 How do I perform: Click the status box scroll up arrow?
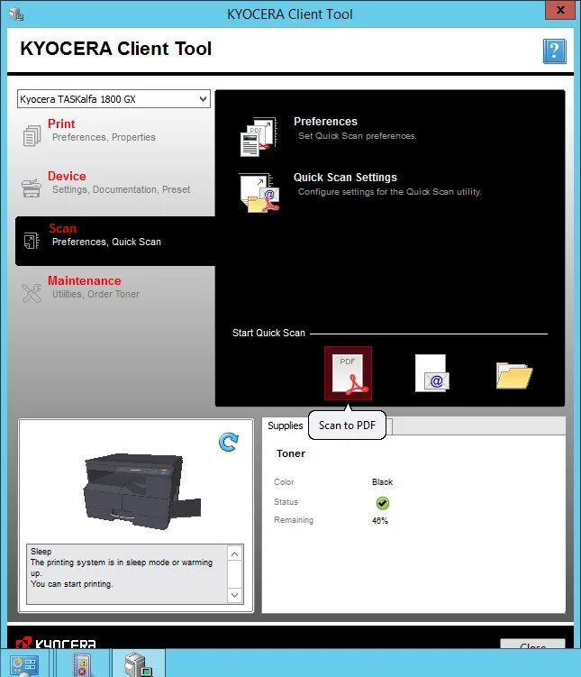234,553
